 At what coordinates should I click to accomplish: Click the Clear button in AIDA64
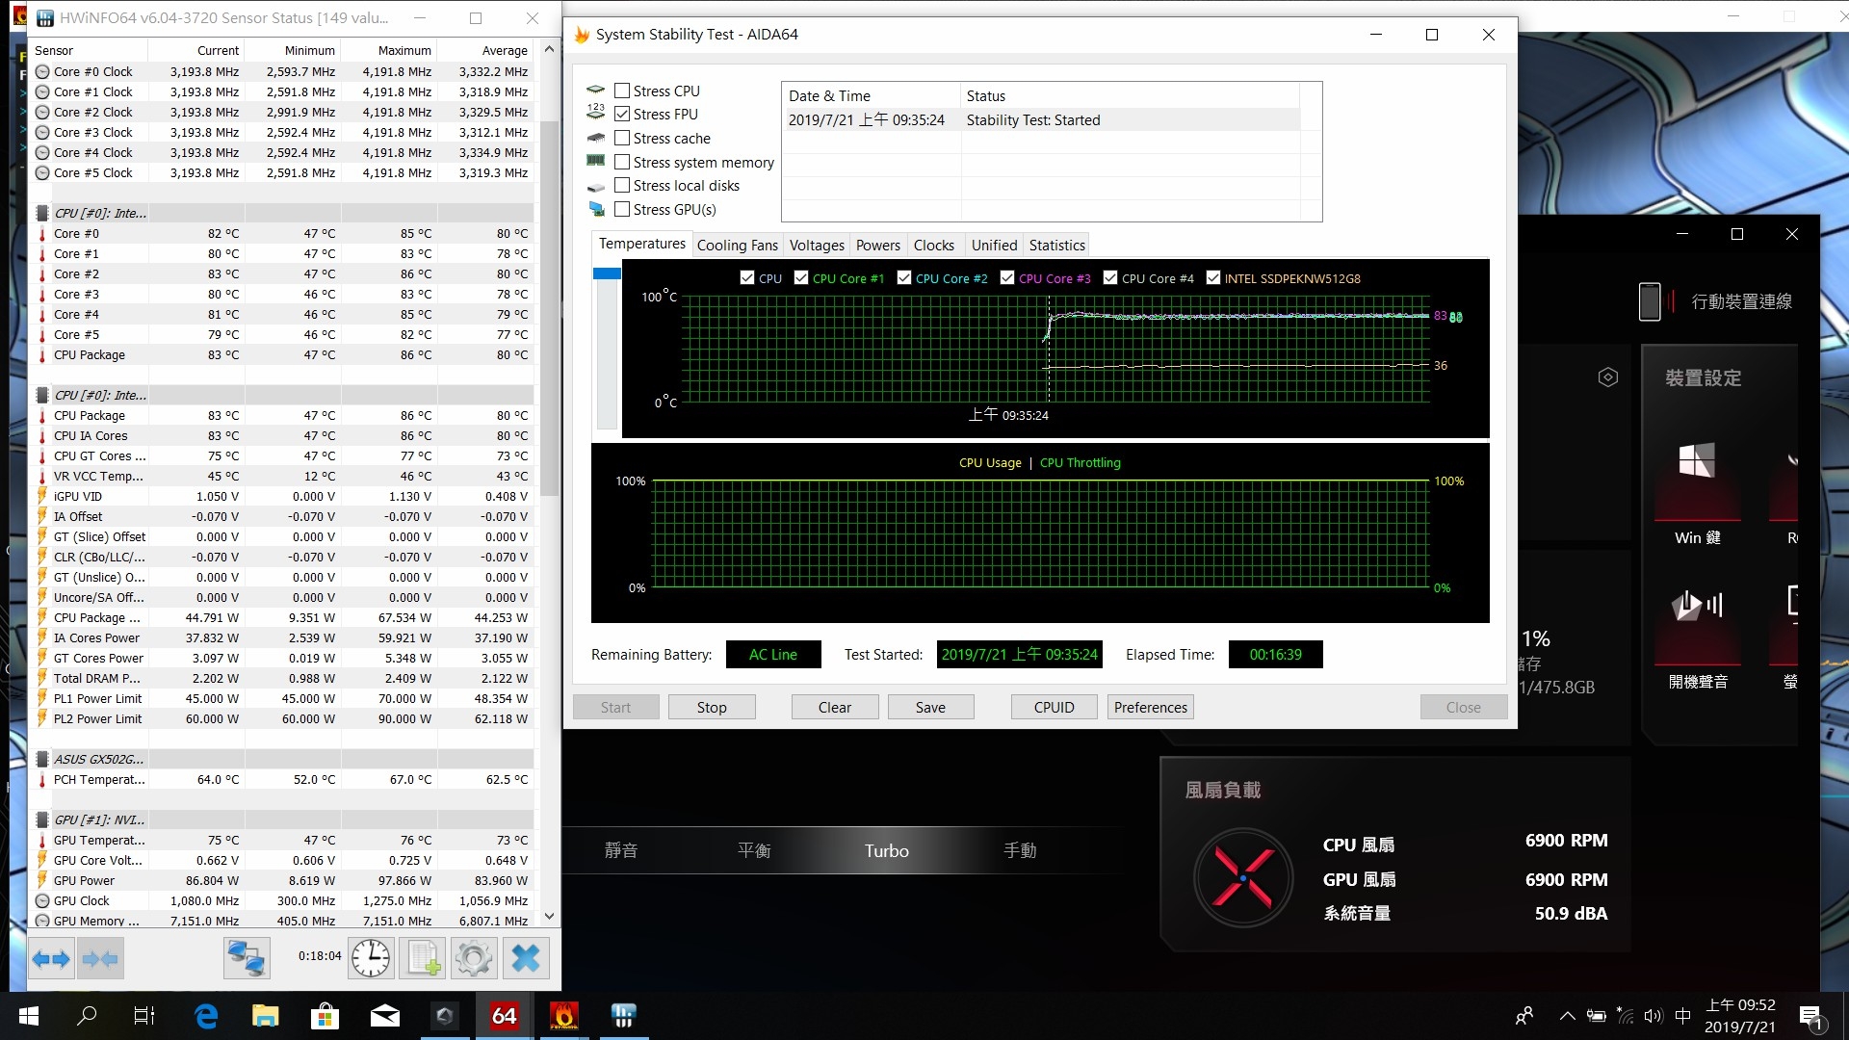pyautogui.click(x=835, y=707)
